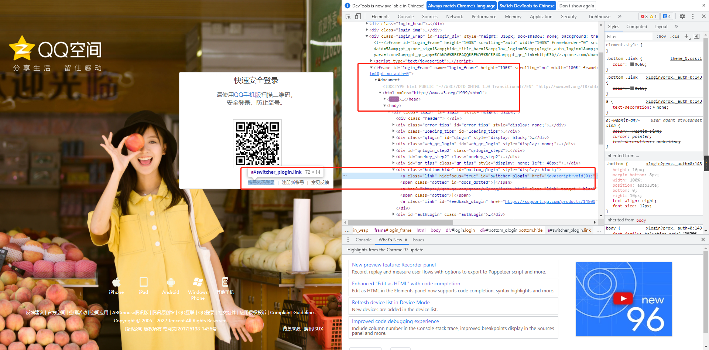Viewport: 709px width, 350px height.
Task: Play the Chrome 97 highlights video
Action: pos(623,298)
